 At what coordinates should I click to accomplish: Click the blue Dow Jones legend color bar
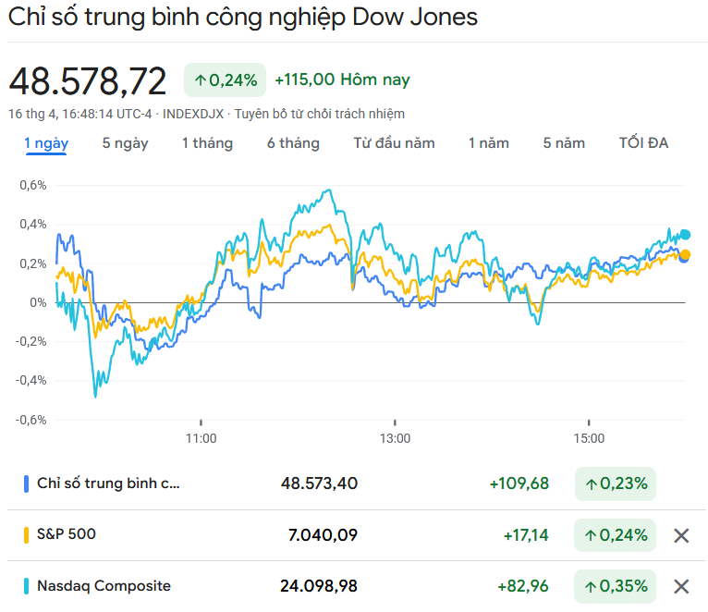[26, 483]
